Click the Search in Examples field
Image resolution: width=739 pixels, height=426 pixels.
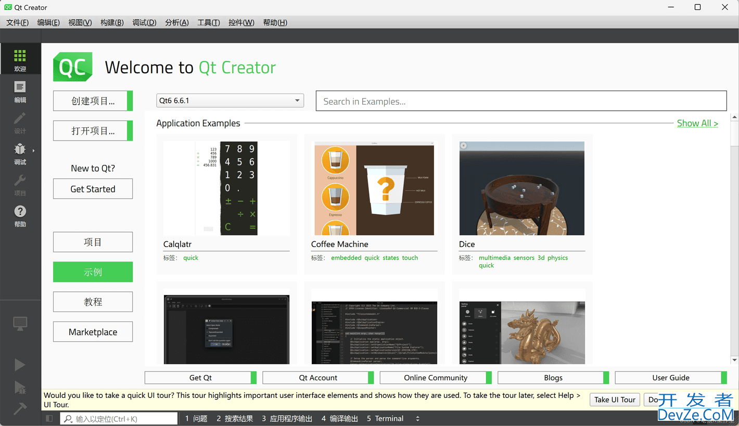click(521, 101)
